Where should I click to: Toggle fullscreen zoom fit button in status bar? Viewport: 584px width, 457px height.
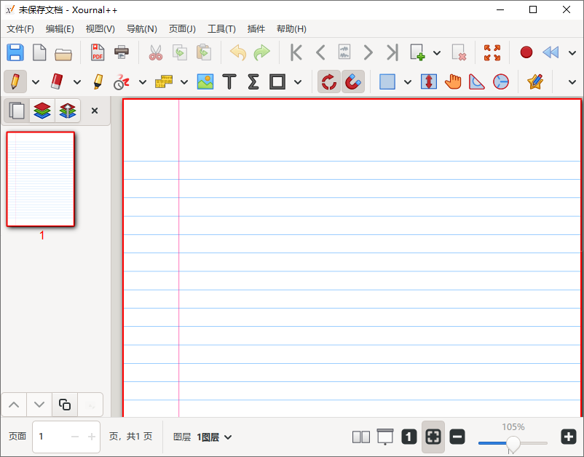(433, 437)
